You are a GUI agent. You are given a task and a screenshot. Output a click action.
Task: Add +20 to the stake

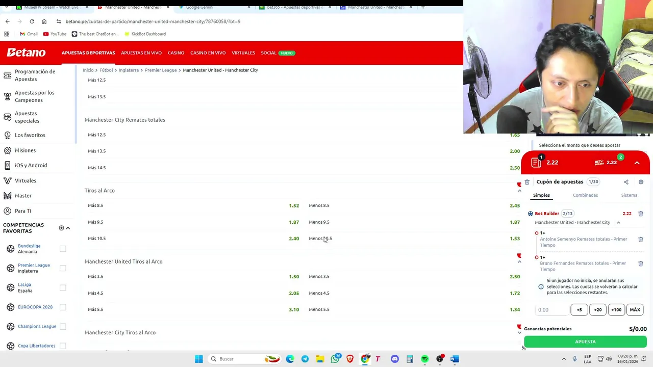tap(598, 310)
